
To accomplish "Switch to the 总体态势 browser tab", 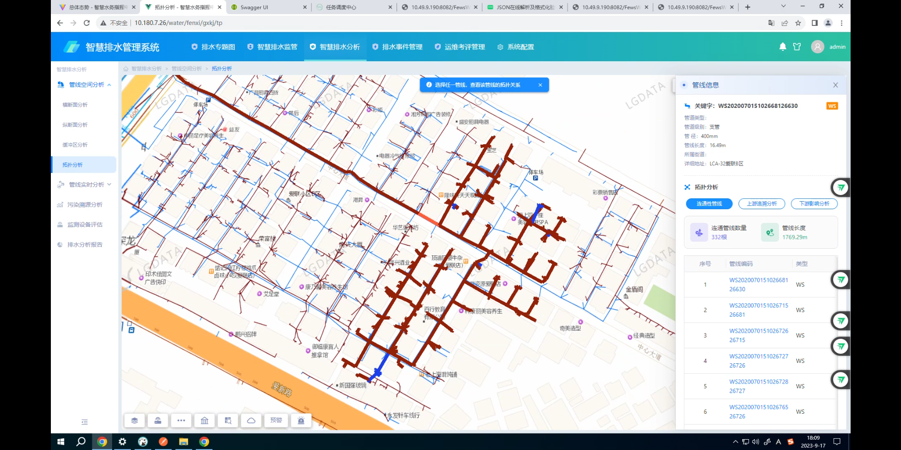I will pyautogui.click(x=97, y=7).
